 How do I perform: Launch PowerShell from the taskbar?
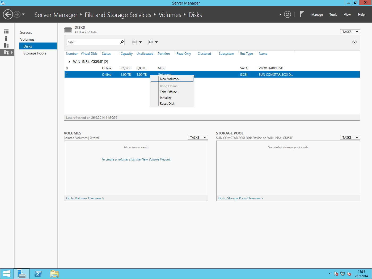[x=38, y=274]
